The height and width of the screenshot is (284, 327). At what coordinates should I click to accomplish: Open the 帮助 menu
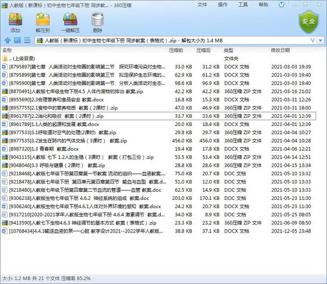pos(264,5)
